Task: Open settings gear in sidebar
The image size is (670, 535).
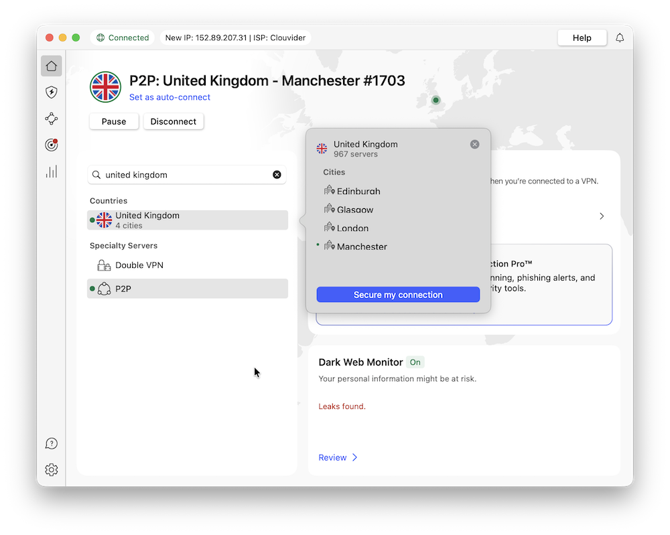Action: pos(52,470)
